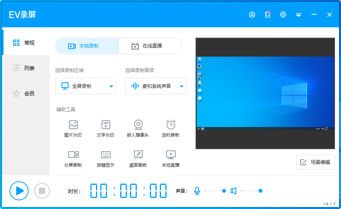Screen dimensions: 341x209
Task: Open the user account icon
Action: [252, 15]
